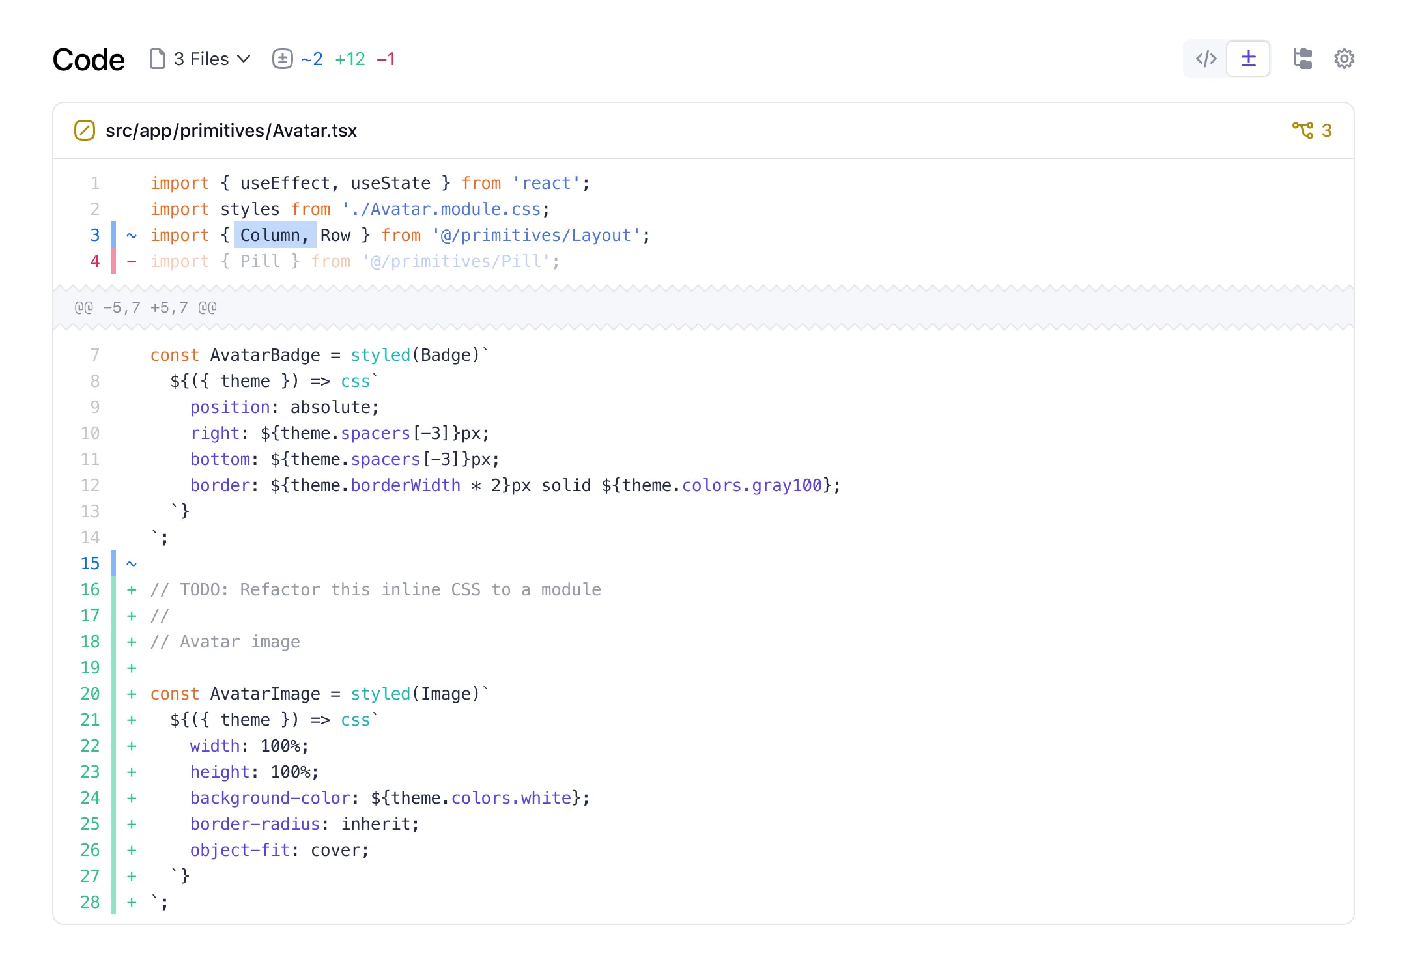Image resolution: width=1407 pixels, height=977 pixels.
Task: Click the position: absolute; line
Action: tap(285, 407)
